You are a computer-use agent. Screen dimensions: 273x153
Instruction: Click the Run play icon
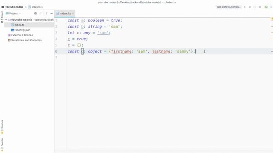(245, 7)
